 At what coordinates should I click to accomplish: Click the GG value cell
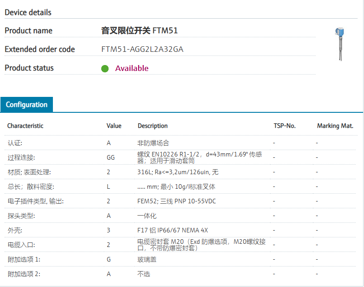(x=110, y=157)
